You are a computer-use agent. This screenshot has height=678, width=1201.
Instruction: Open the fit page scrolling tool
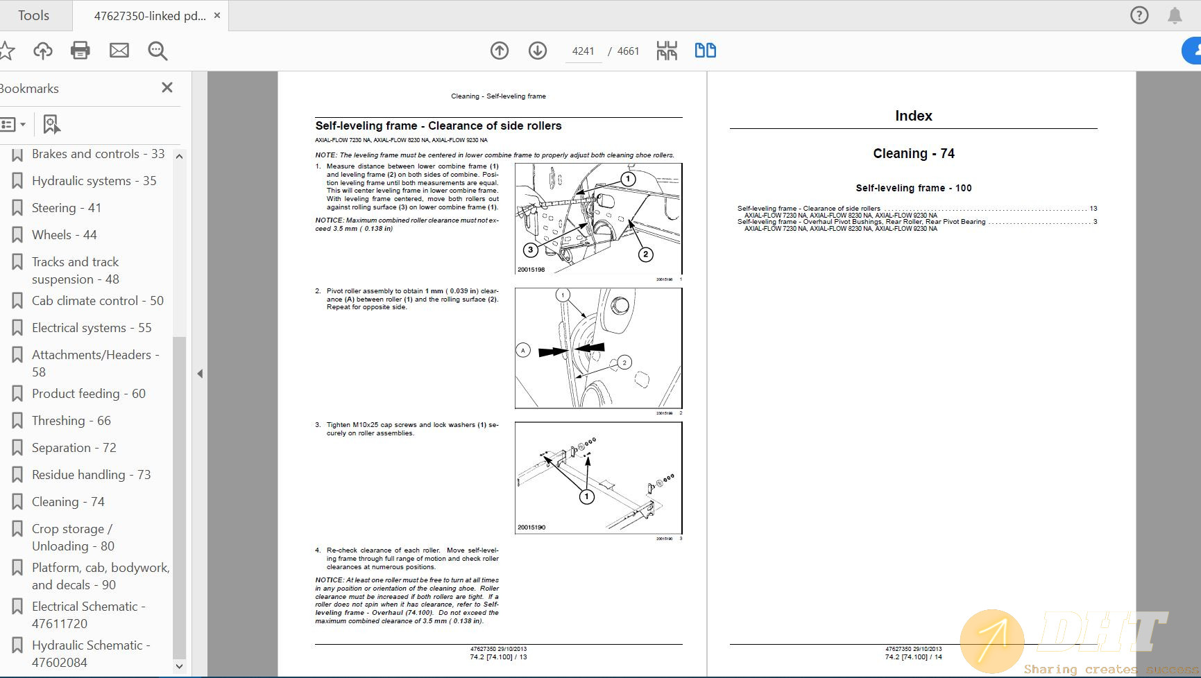point(667,51)
